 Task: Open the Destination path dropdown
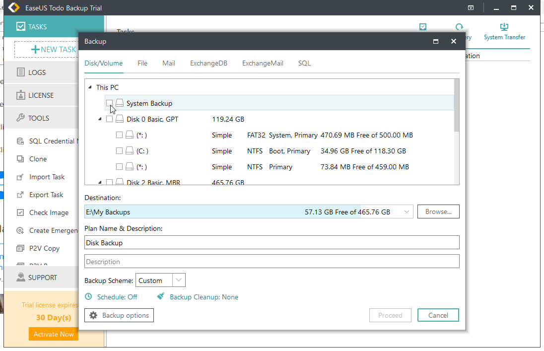point(407,212)
